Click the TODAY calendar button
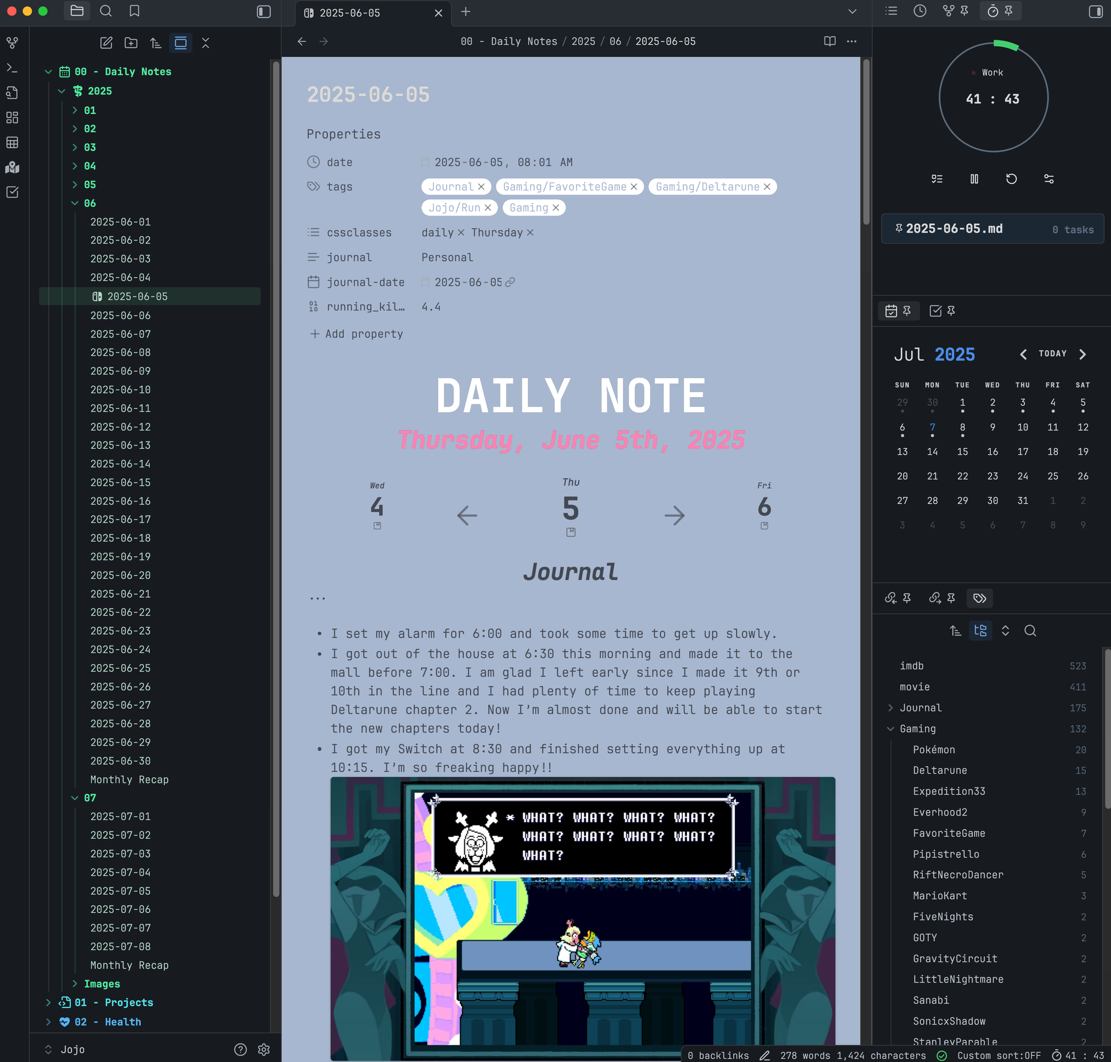Image resolution: width=1111 pixels, height=1062 pixels. 1053,354
